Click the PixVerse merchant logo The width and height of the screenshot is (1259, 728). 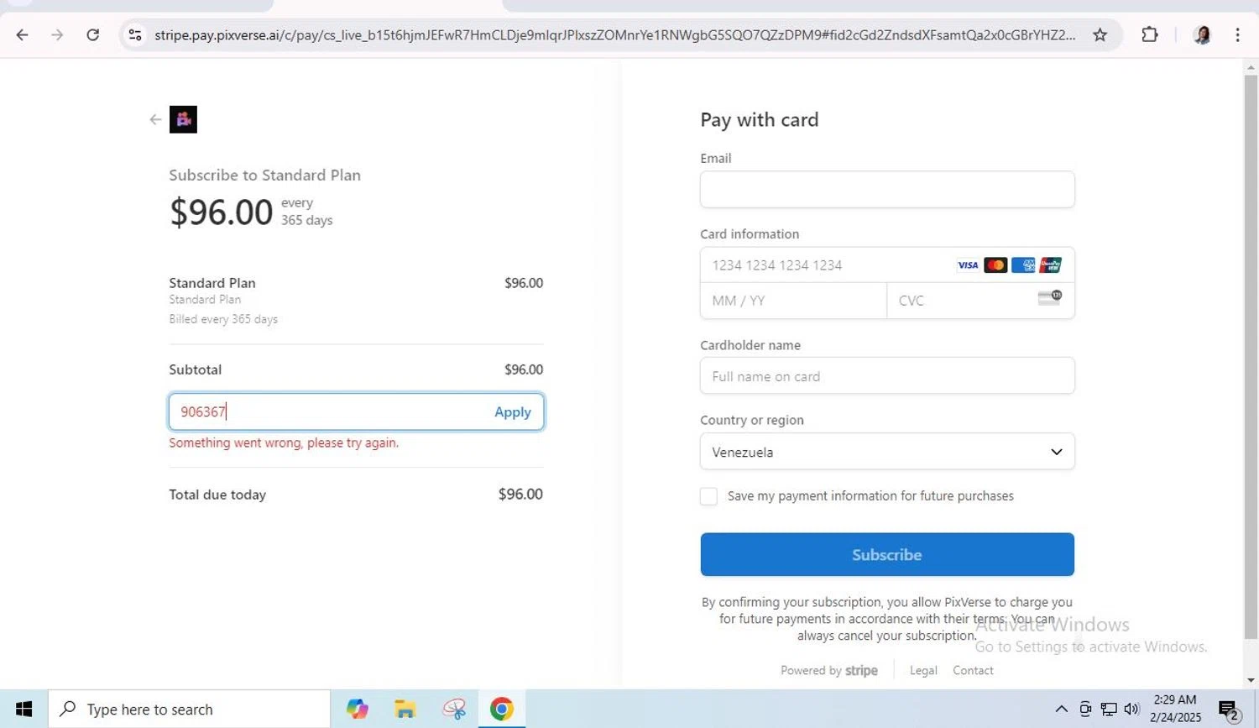(x=183, y=119)
